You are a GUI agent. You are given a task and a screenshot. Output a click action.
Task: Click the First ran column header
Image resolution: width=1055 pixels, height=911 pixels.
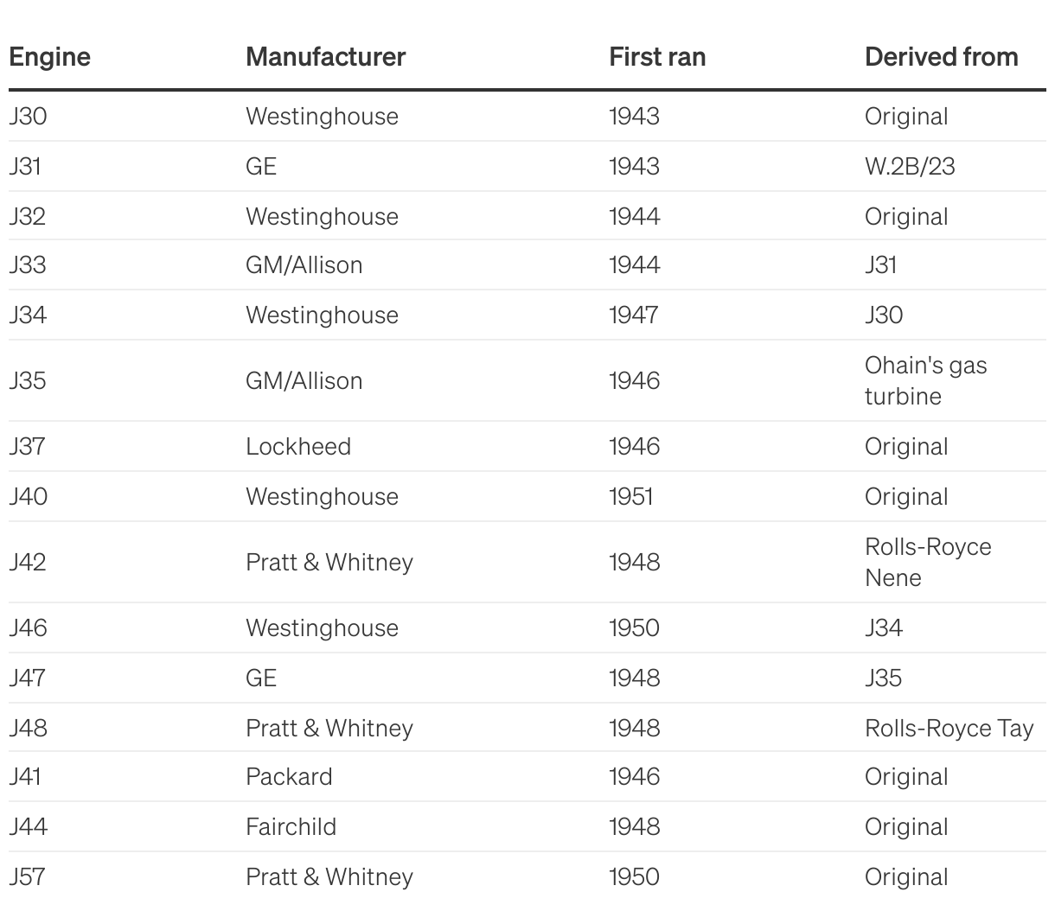point(657,57)
